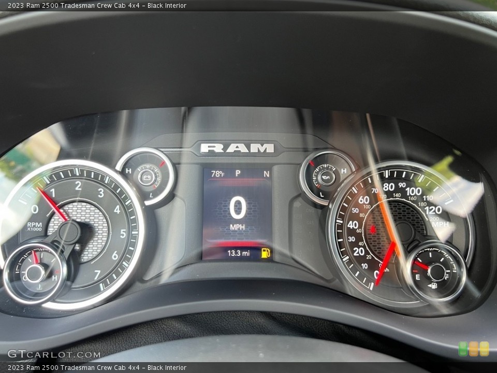Click the number 7 on tachometer
Image resolution: width=497 pixels, height=373 pixels.
pyautogui.click(x=97, y=275)
